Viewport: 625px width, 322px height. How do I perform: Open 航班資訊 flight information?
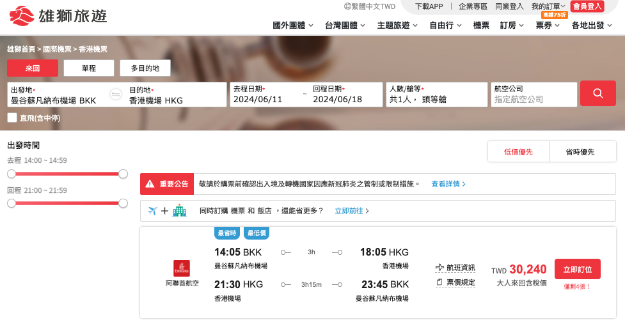tap(455, 268)
